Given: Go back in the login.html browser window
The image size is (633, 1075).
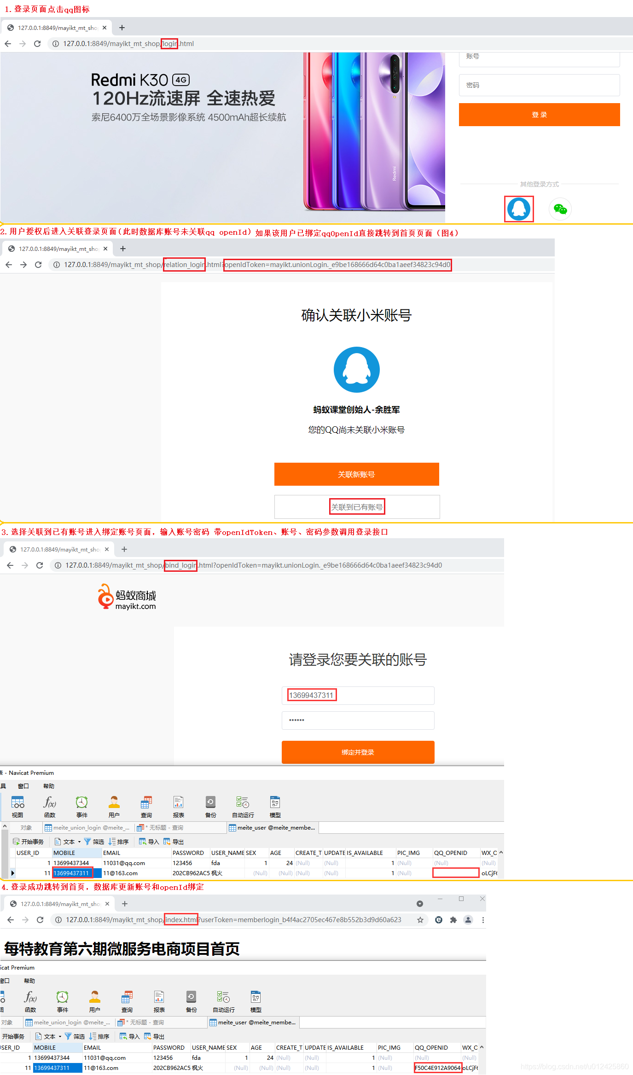Looking at the screenshot, I should 8,44.
